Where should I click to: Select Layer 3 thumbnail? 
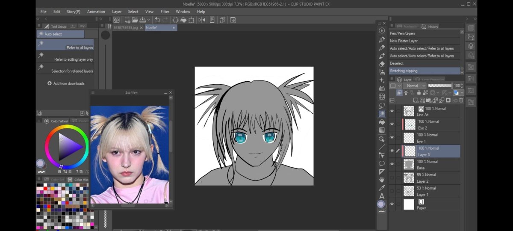(410, 151)
